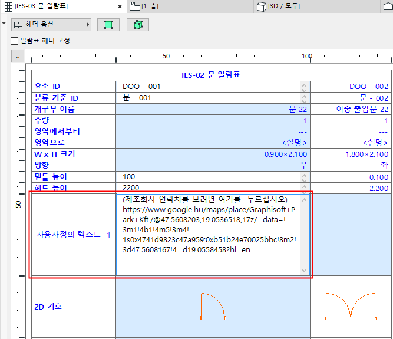
Task: Select the 헤드 높이 header cell
Action: pos(74,188)
